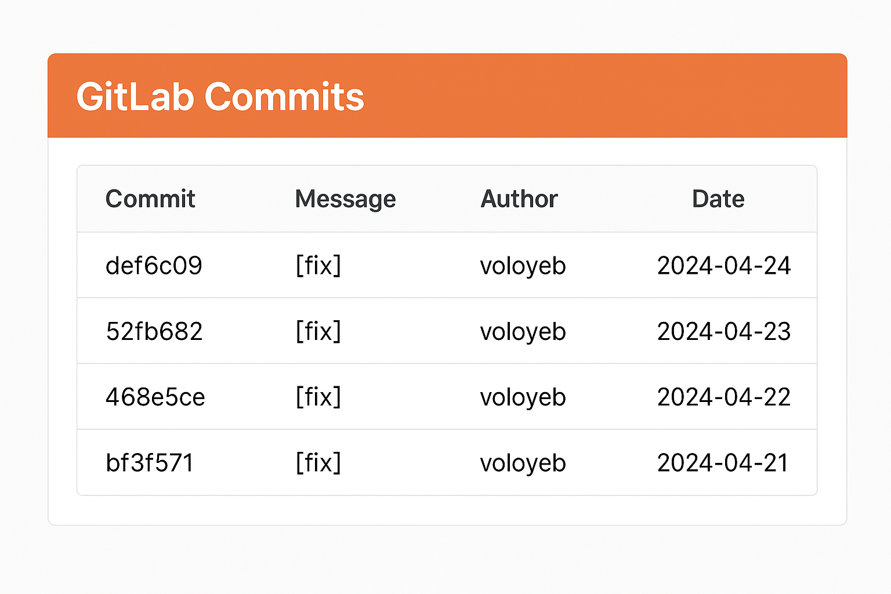The image size is (891, 594).
Task: Open commit def6c09
Action: (x=154, y=266)
